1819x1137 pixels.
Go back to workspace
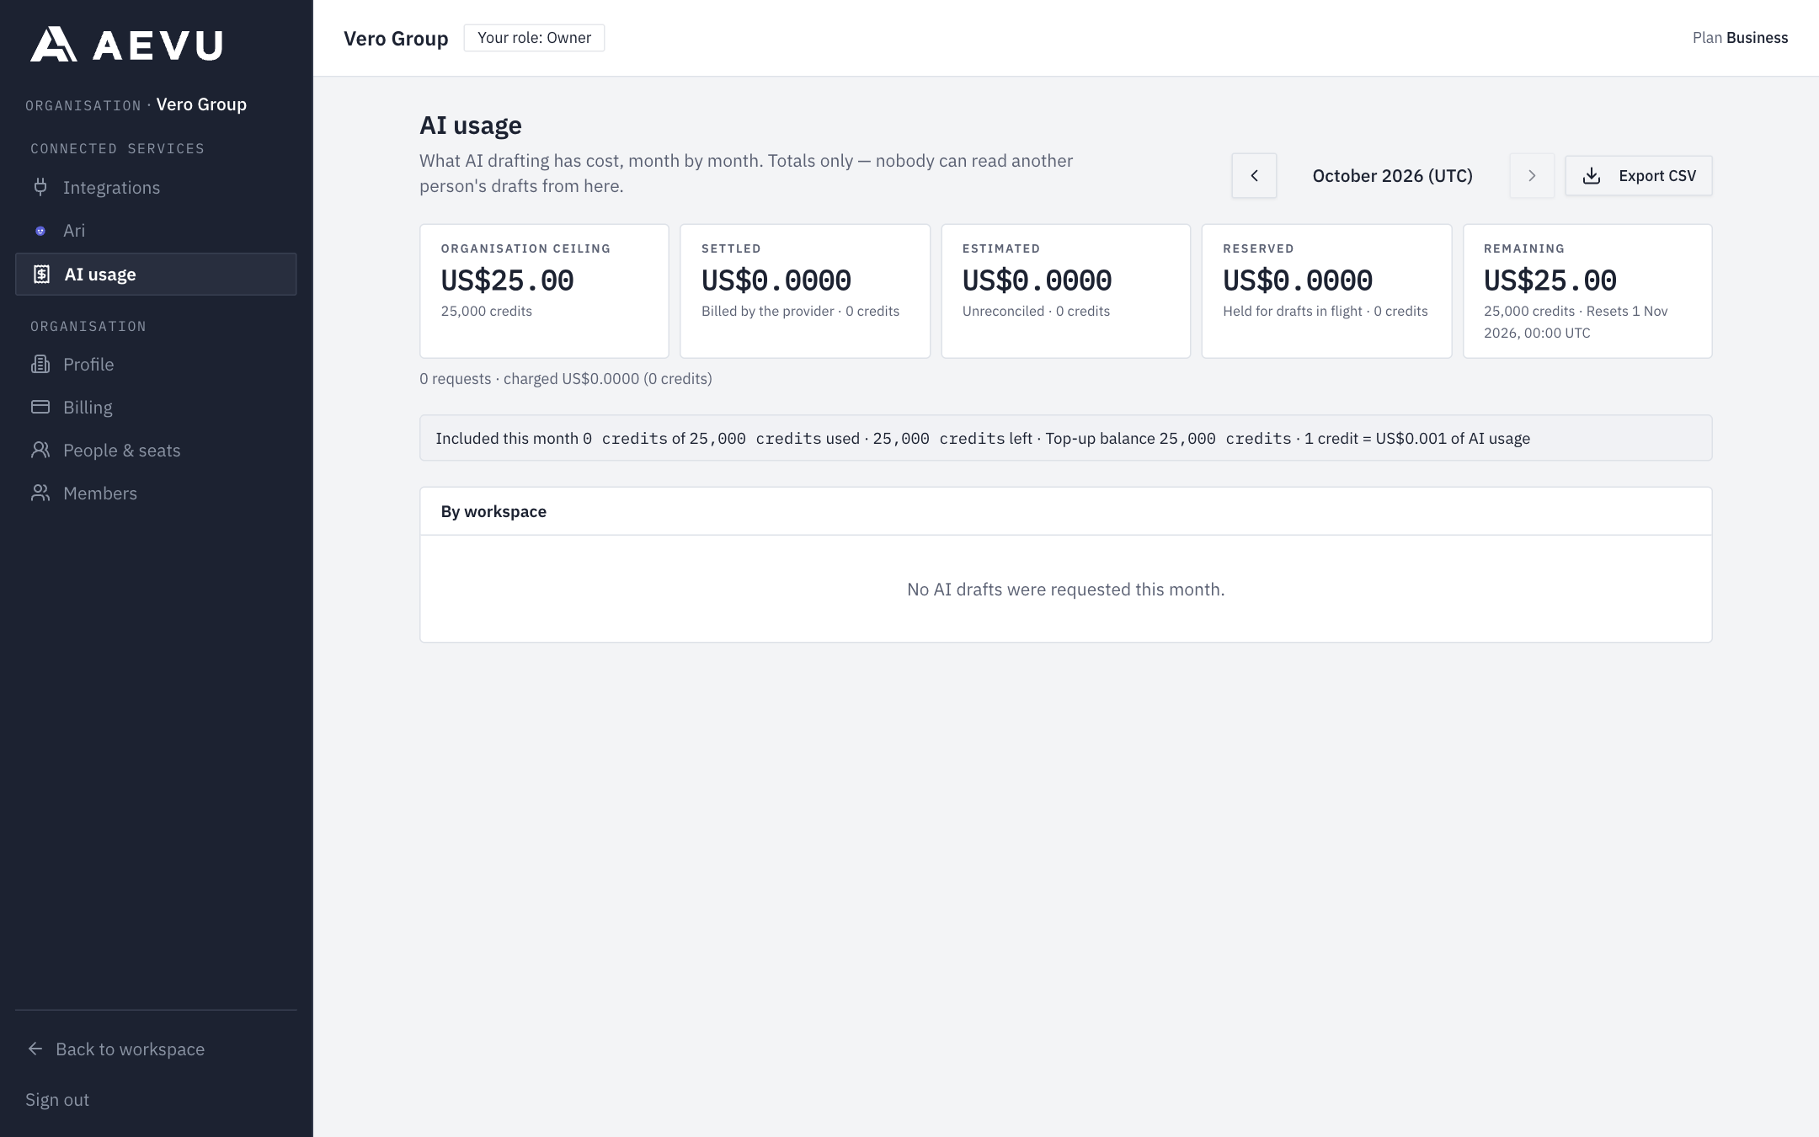point(116,1049)
